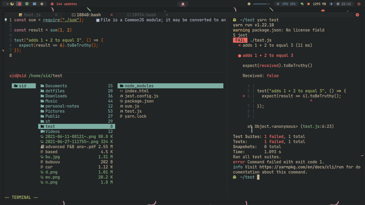Viewport: 365px width, 205px height.
Task: Click the green Pocket shield launcher icon
Action: 27,4
